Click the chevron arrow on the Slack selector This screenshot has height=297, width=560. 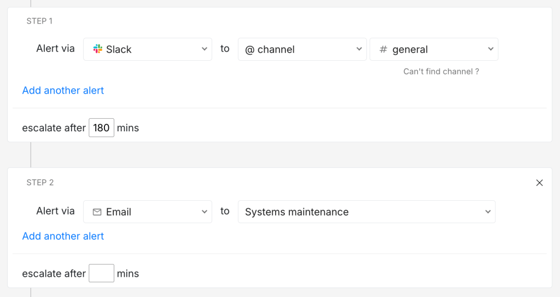(205, 49)
